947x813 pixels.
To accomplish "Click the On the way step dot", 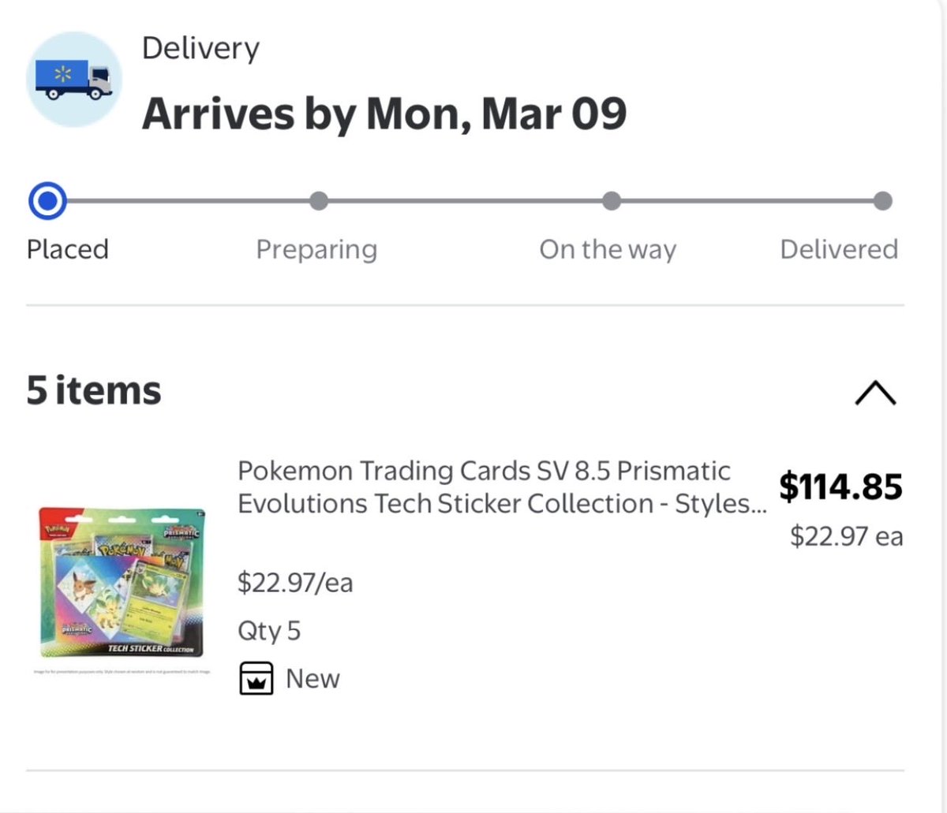I will 611,201.
